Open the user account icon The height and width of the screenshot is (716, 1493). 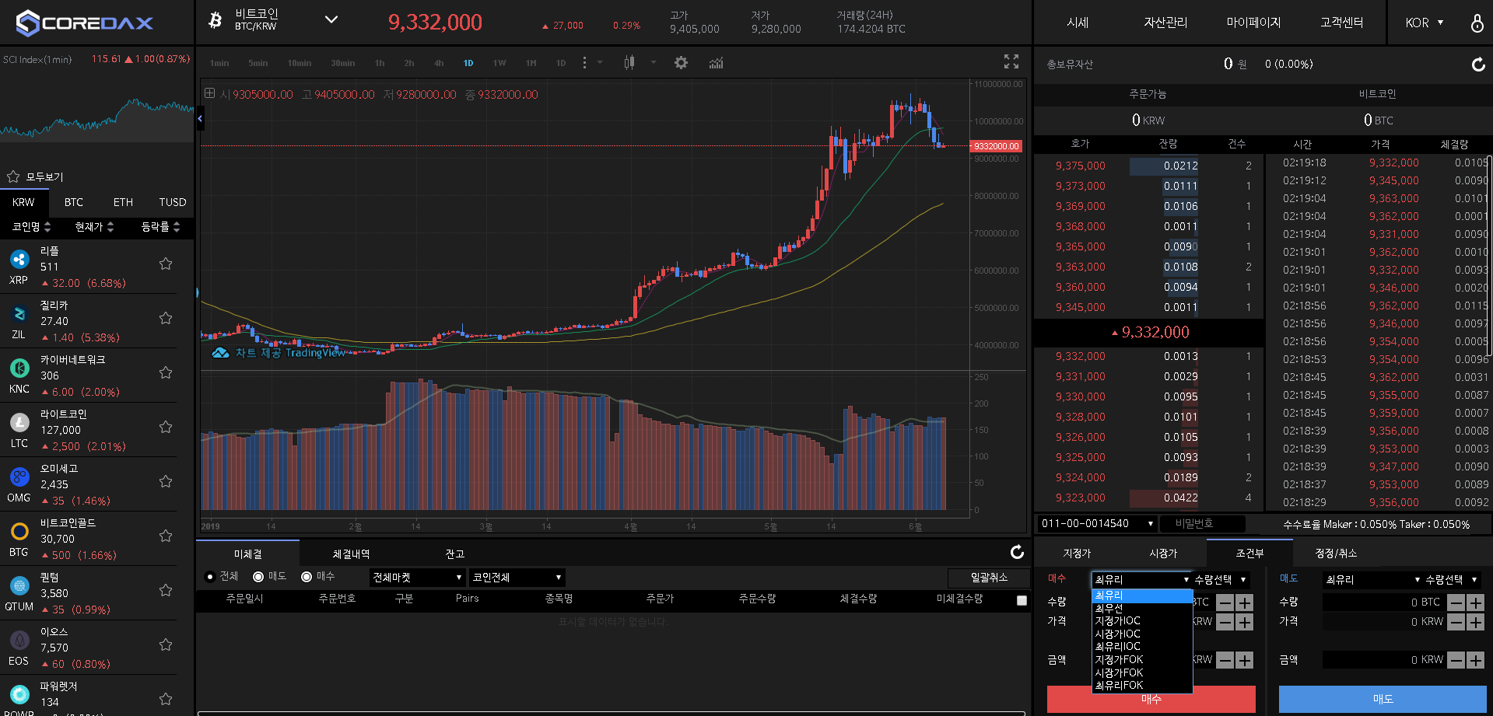click(x=1477, y=23)
